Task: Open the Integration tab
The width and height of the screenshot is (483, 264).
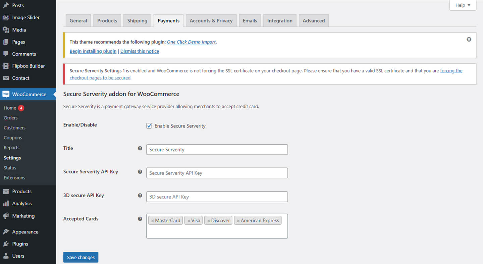Action: [280, 20]
